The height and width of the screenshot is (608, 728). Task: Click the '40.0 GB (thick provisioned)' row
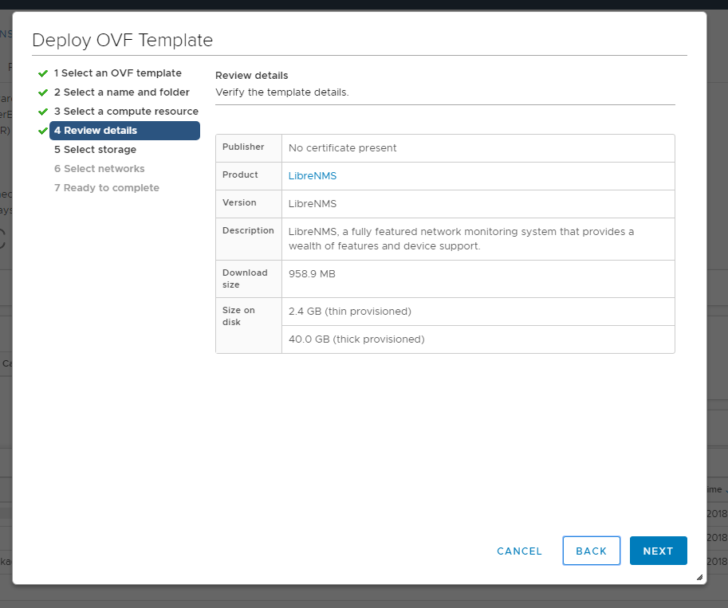pyautogui.click(x=356, y=339)
